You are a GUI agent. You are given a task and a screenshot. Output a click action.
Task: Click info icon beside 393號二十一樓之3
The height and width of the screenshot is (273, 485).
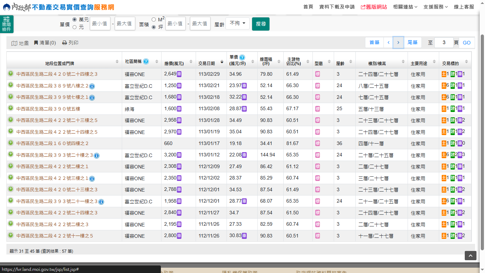coord(101,202)
